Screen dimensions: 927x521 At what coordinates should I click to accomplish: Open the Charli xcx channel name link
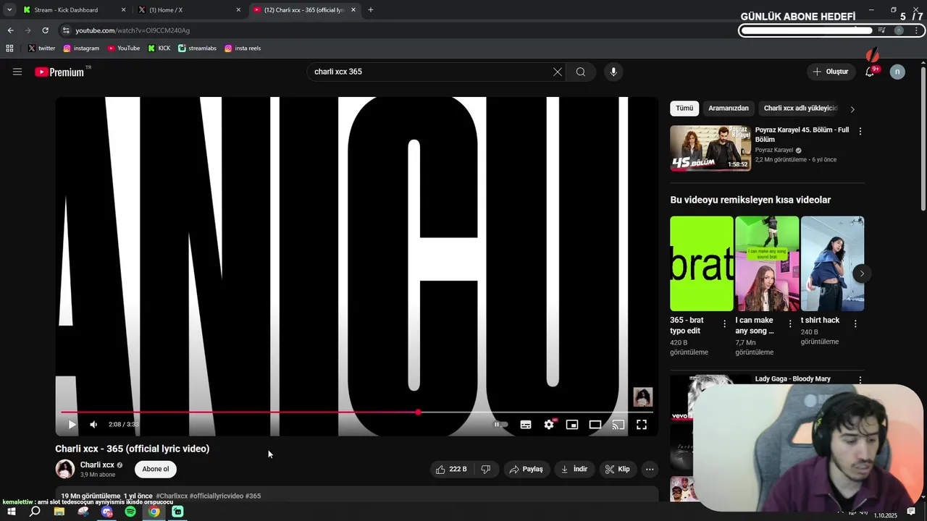pyautogui.click(x=97, y=465)
